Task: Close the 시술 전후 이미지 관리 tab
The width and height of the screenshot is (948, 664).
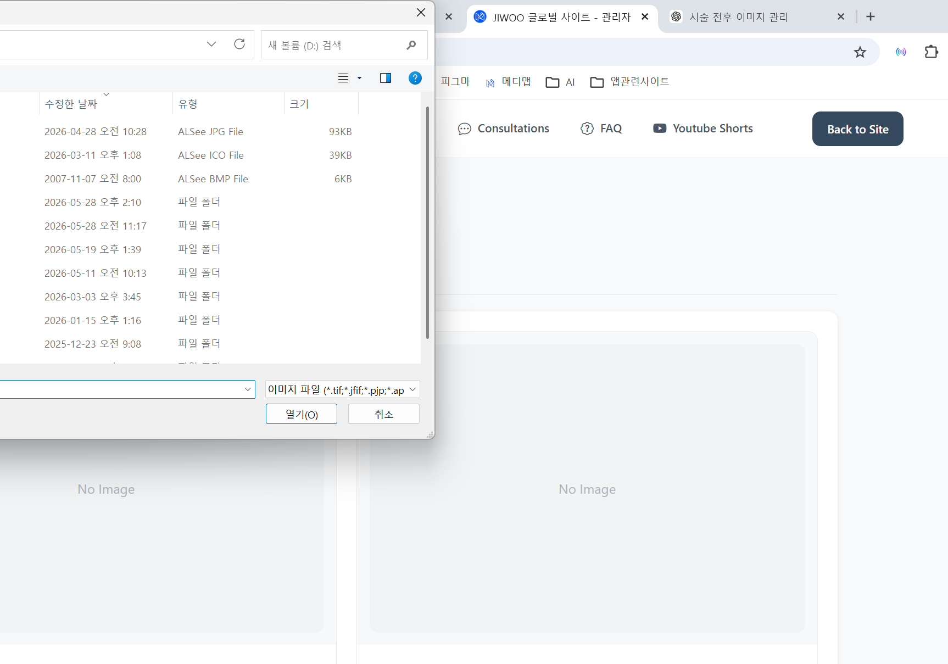Action: 841,17
